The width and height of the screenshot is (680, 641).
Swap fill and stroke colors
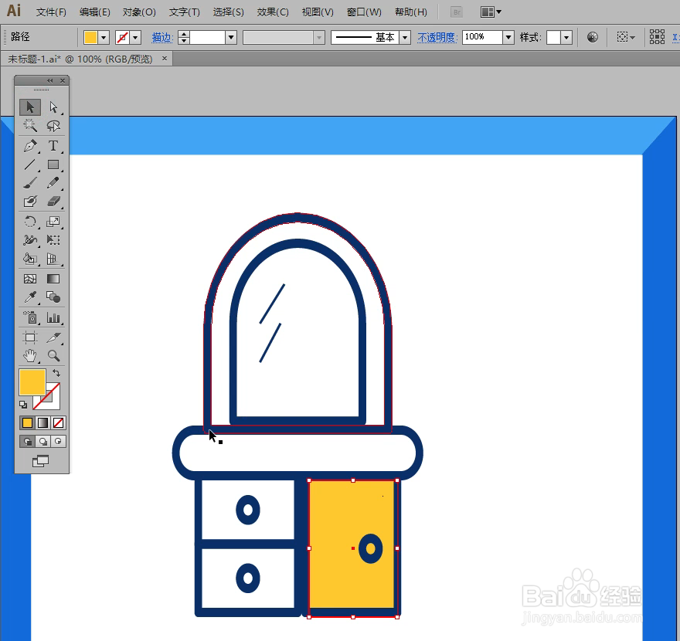[56, 373]
